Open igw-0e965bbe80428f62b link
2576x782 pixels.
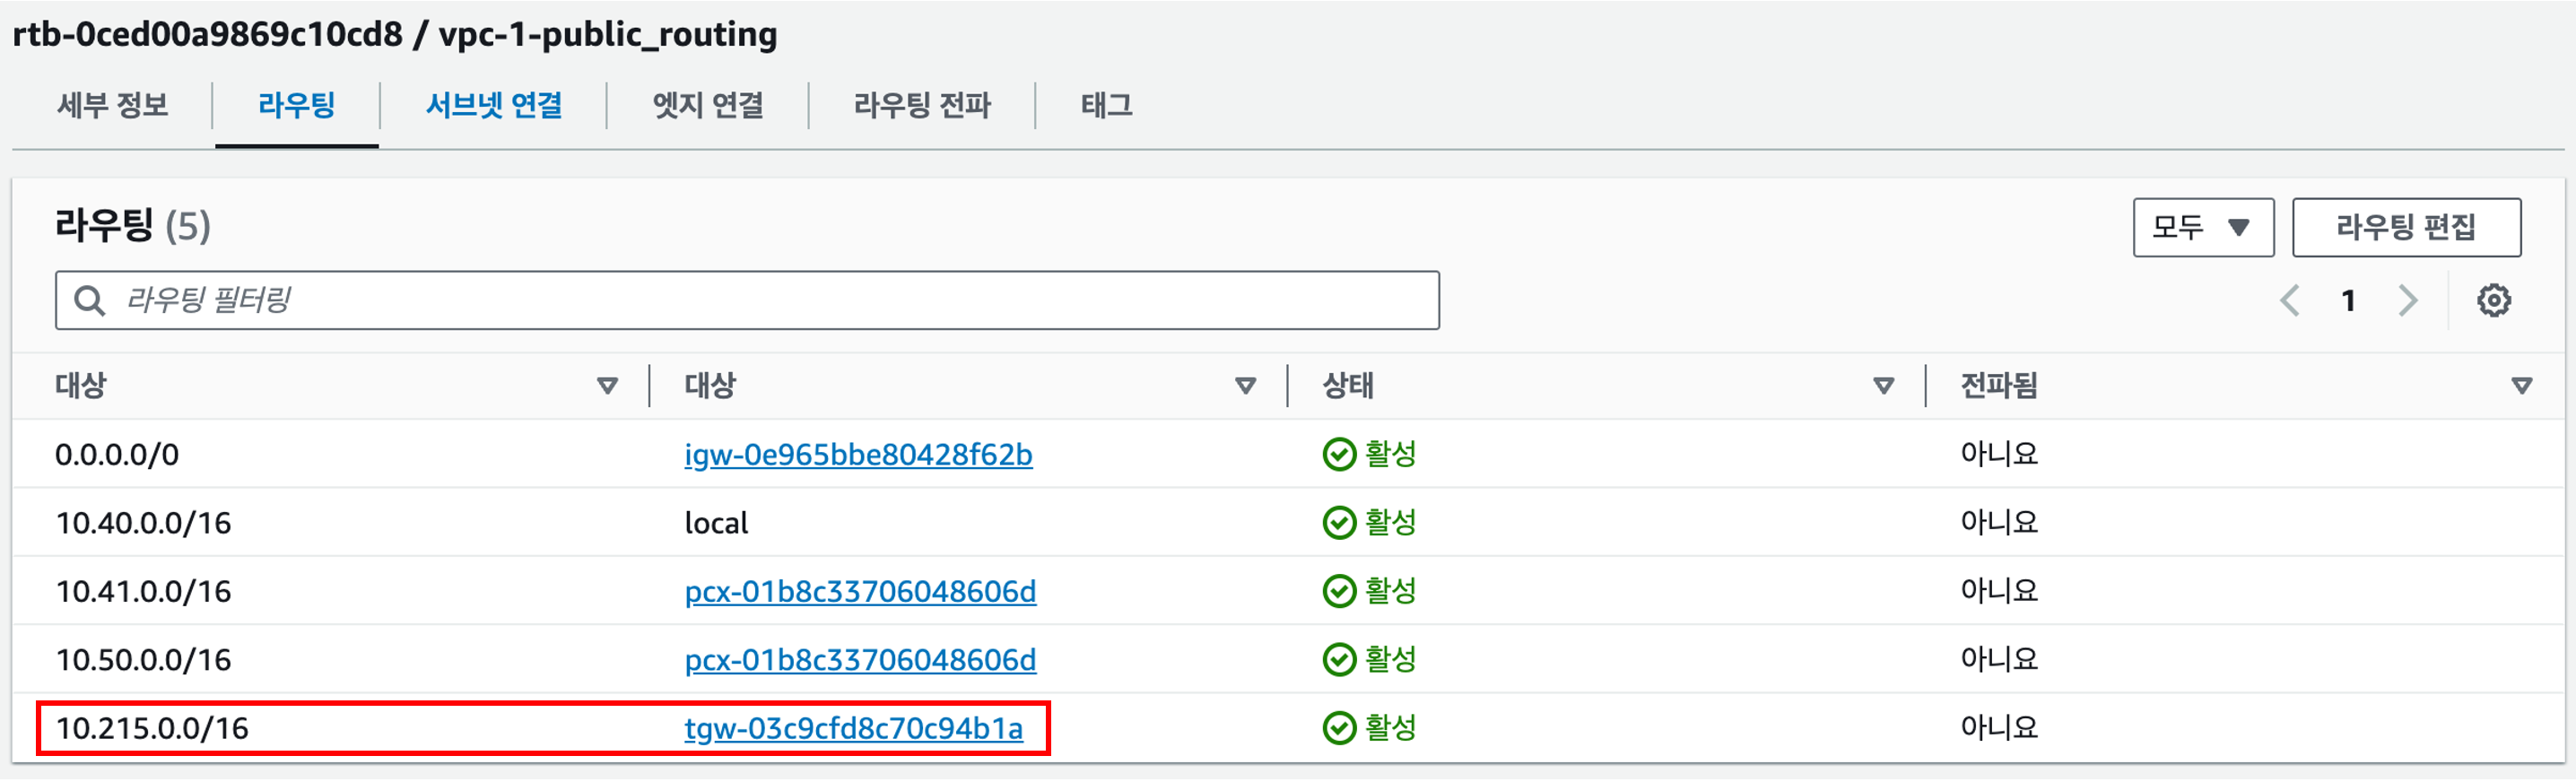(858, 455)
